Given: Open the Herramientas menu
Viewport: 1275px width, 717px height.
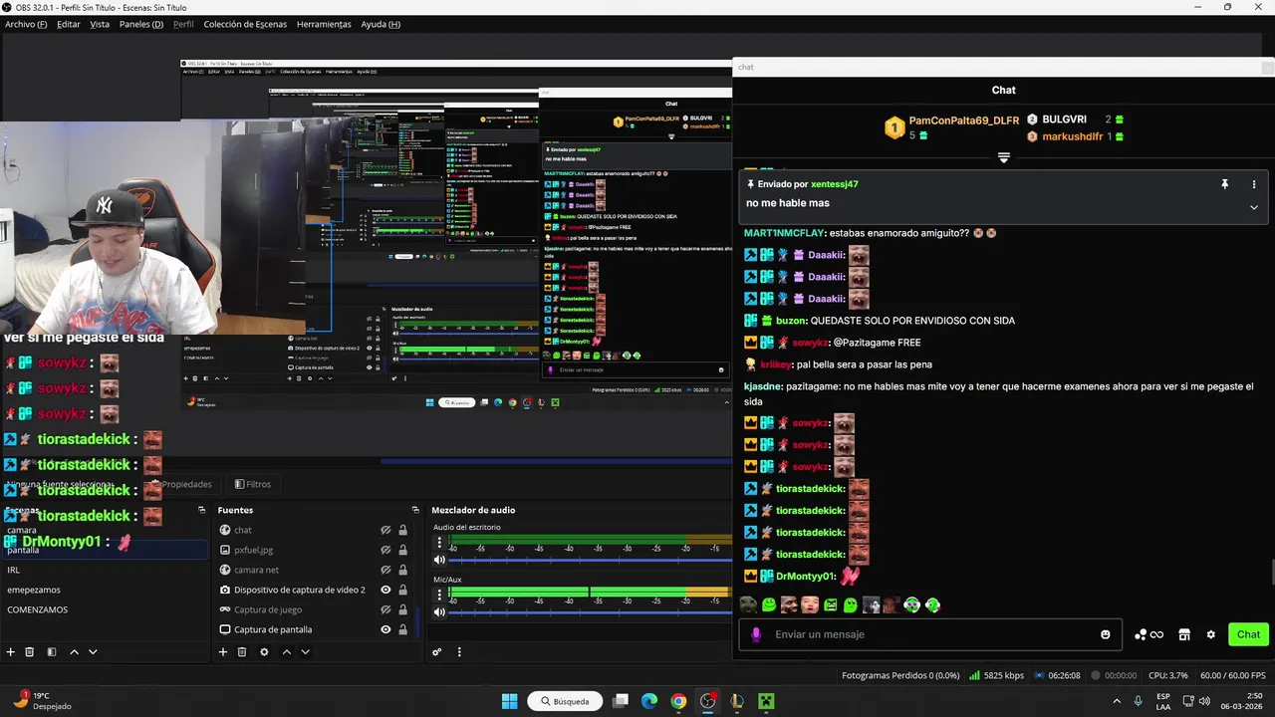Looking at the screenshot, I should [324, 24].
